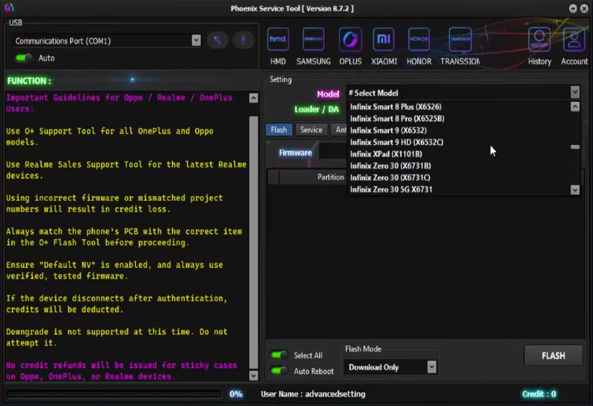Click the FLASH button
Image resolution: width=593 pixels, height=406 pixels.
coord(554,355)
